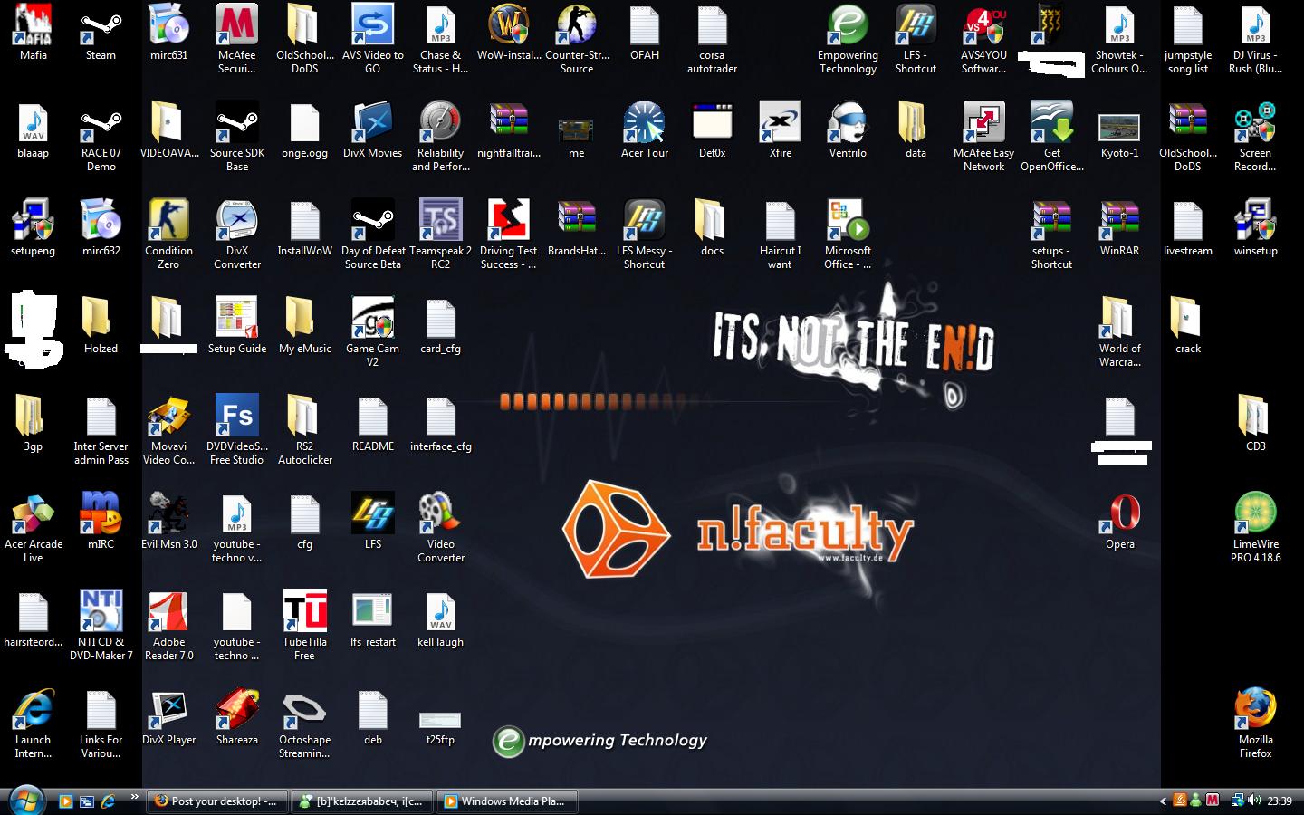Select the WoW installer icon

[508, 33]
